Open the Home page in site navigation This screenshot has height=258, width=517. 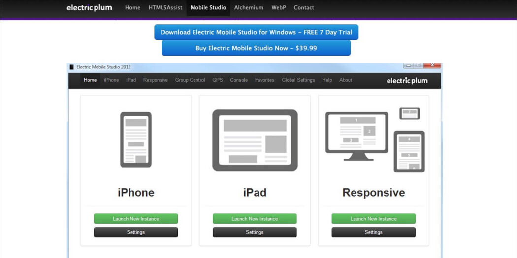pyautogui.click(x=132, y=7)
